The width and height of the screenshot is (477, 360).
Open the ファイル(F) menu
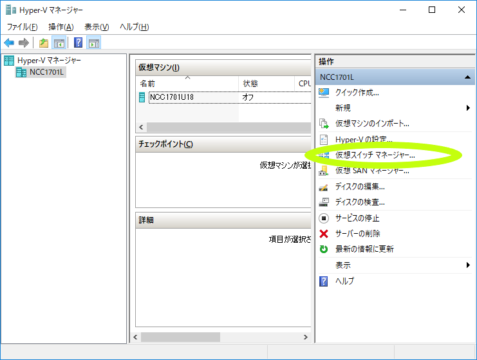click(22, 27)
